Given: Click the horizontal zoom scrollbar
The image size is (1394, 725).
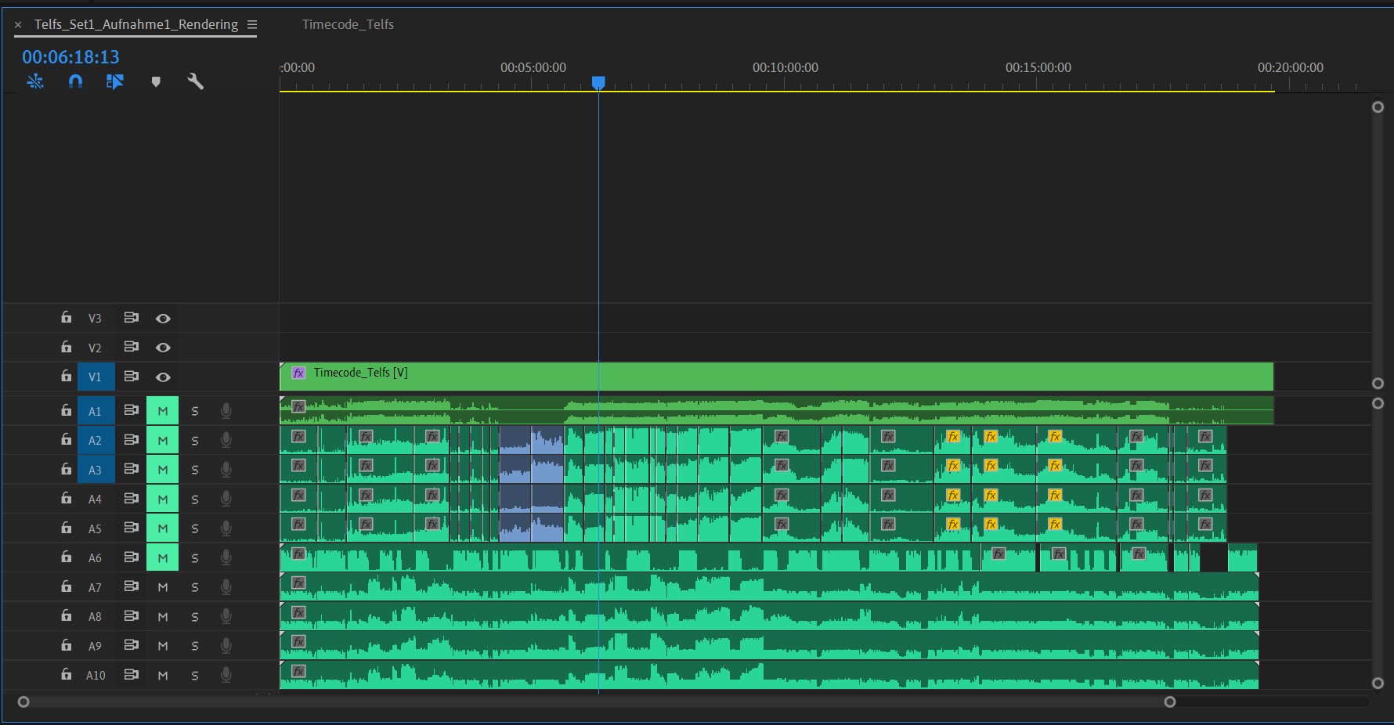Looking at the screenshot, I should (597, 702).
